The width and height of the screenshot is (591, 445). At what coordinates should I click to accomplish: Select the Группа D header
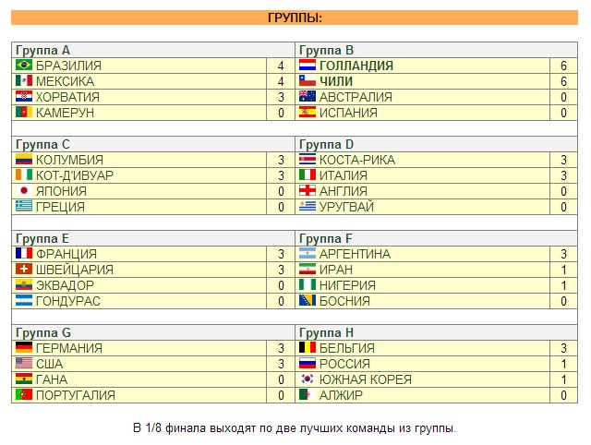[x=327, y=144]
